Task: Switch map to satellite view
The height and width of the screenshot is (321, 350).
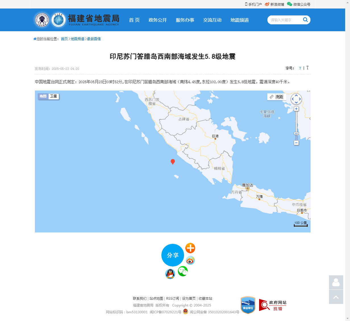Action: (x=53, y=96)
